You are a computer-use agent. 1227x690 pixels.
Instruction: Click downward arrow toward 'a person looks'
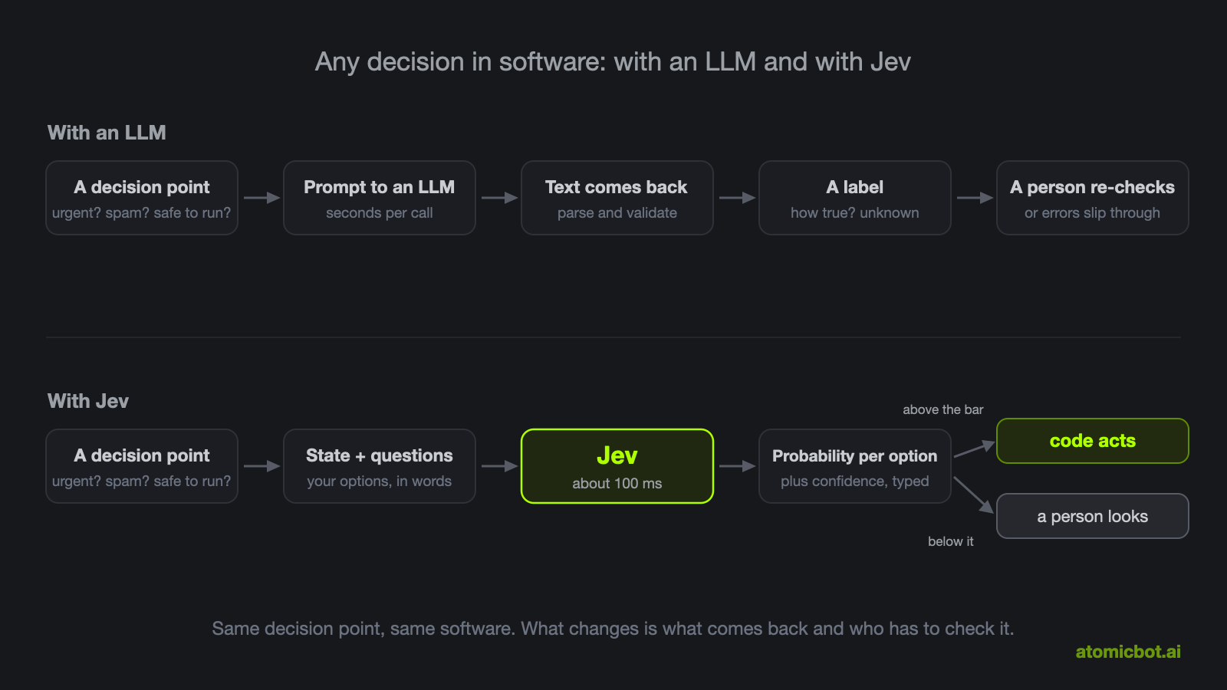tap(974, 495)
